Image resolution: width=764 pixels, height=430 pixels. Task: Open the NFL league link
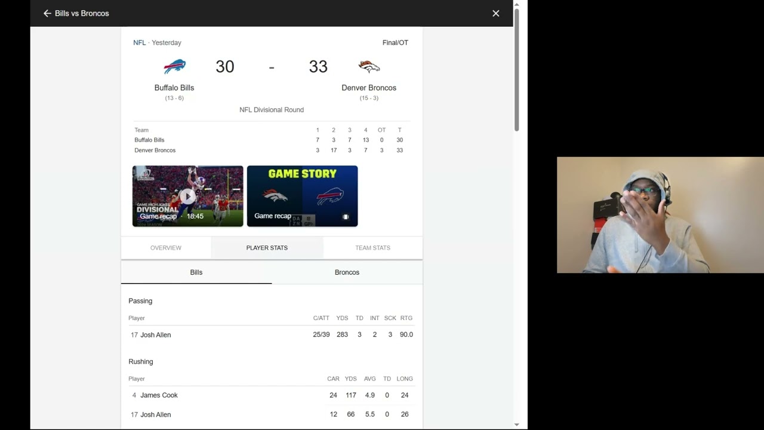click(139, 42)
